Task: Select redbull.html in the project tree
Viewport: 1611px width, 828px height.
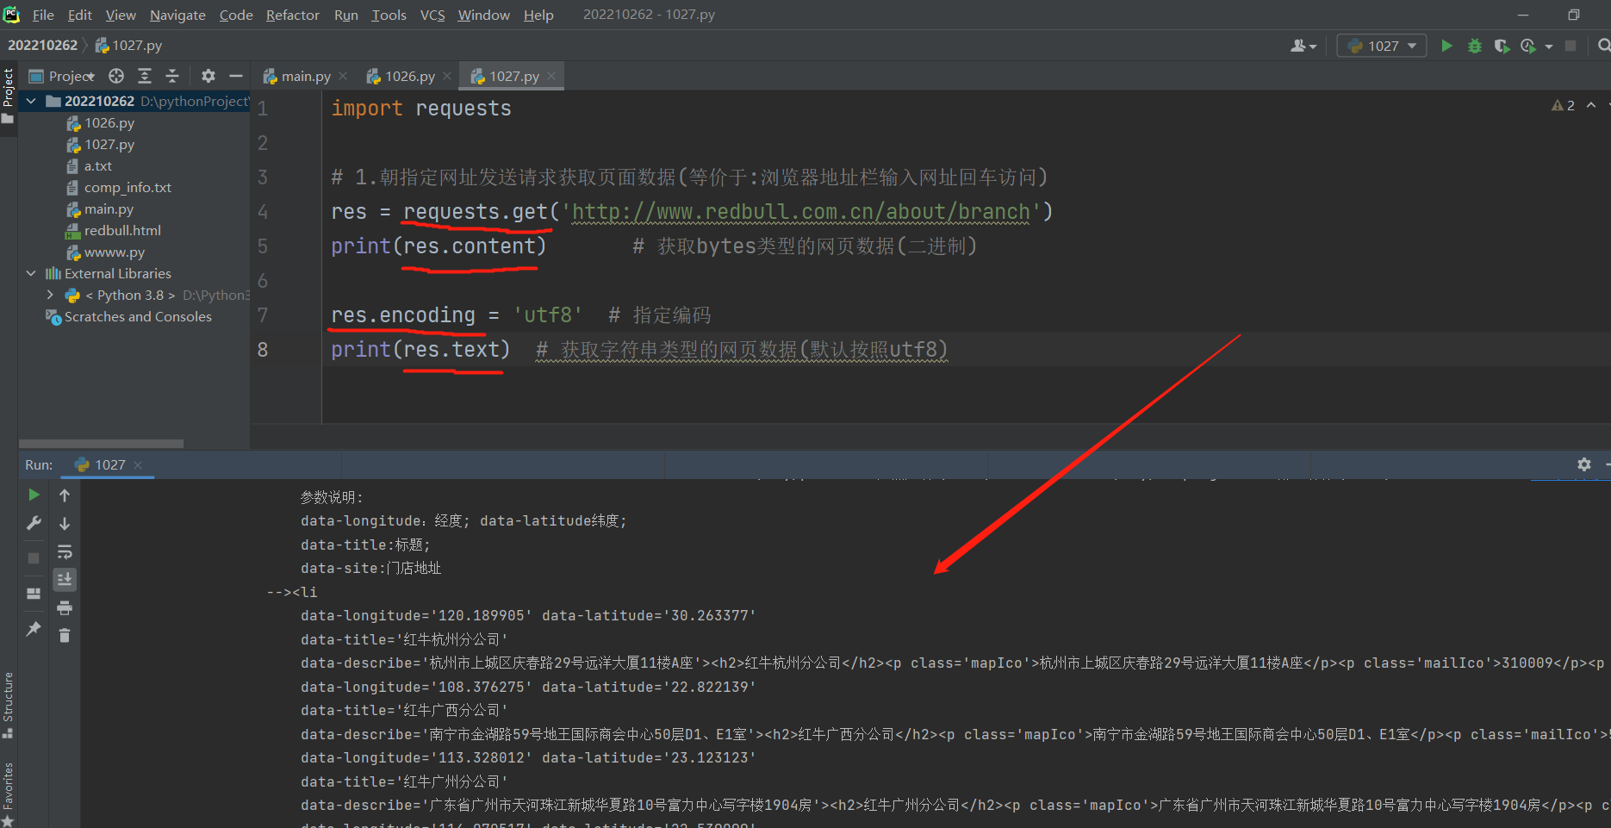Action: tap(122, 231)
